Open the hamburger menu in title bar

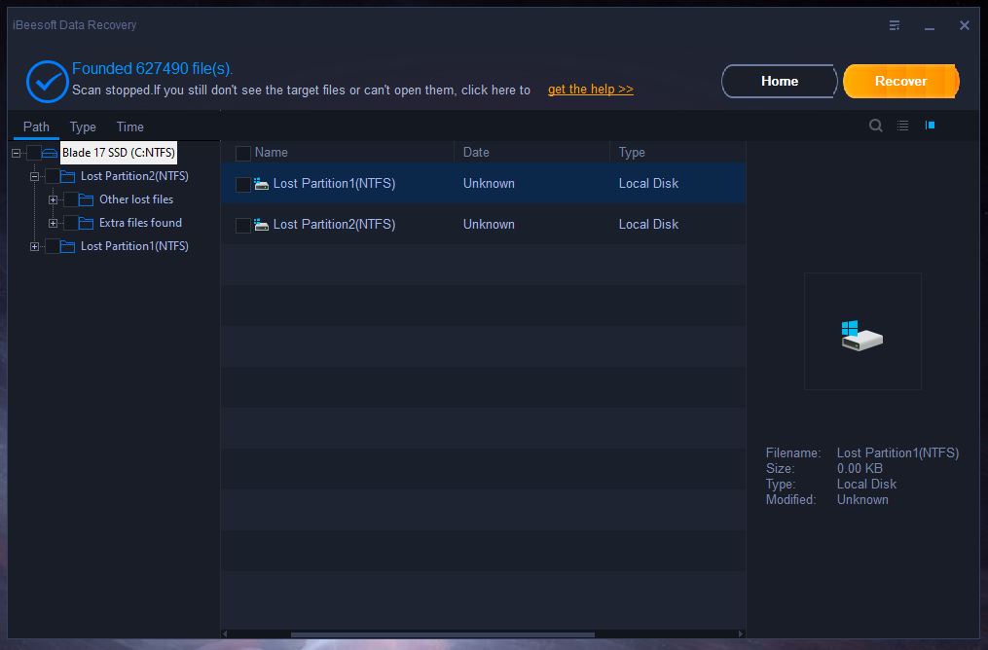pyautogui.click(x=895, y=25)
